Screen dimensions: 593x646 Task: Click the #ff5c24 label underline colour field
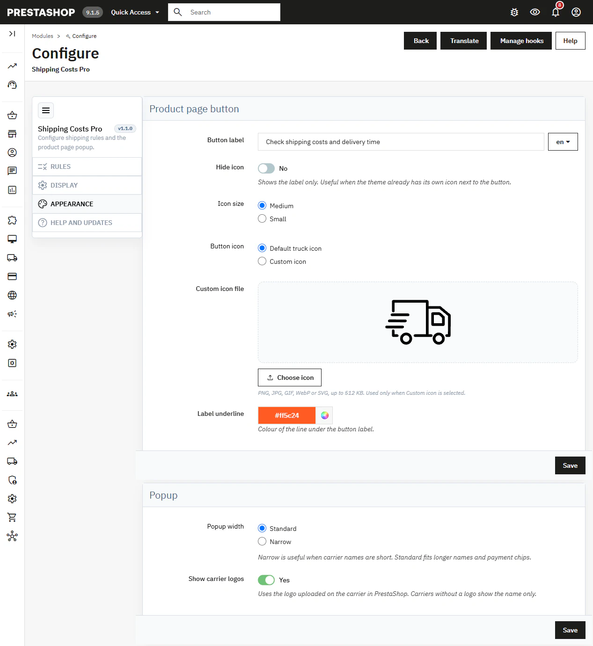click(287, 415)
